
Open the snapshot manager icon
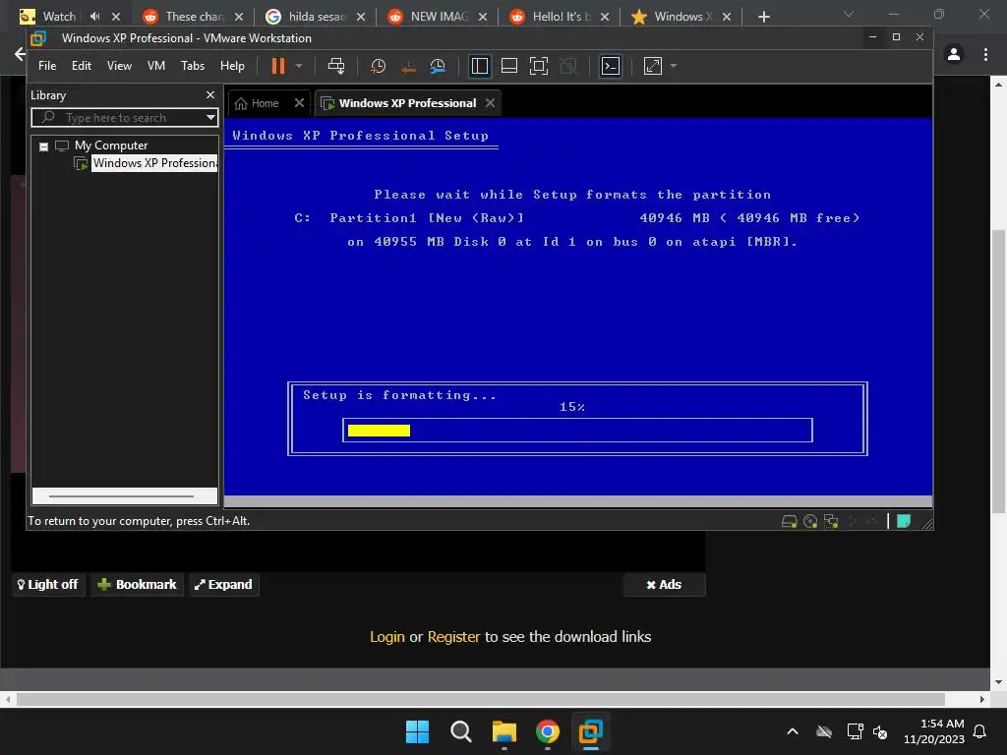[x=438, y=66]
